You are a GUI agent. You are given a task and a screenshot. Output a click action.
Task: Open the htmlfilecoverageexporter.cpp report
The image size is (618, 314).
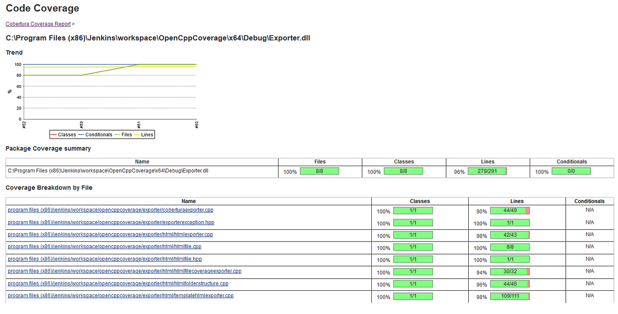pyautogui.click(x=125, y=271)
